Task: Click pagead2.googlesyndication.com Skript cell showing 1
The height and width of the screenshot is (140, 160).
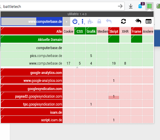Action: pyautogui.click(x=114, y=96)
